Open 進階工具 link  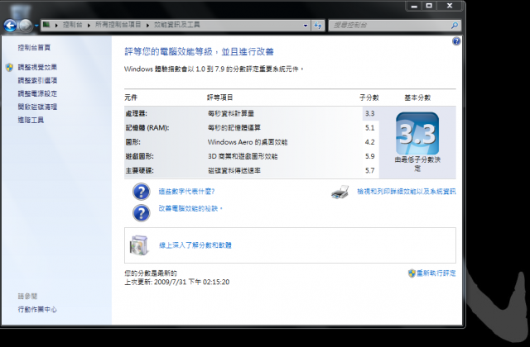click(31, 120)
